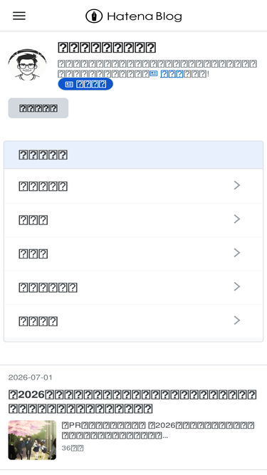Open the underlined blue link in the description
The height and width of the screenshot is (475, 267).
(172, 73)
